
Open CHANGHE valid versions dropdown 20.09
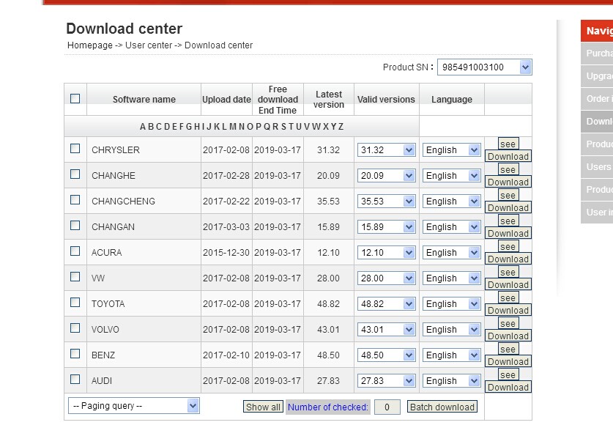386,176
